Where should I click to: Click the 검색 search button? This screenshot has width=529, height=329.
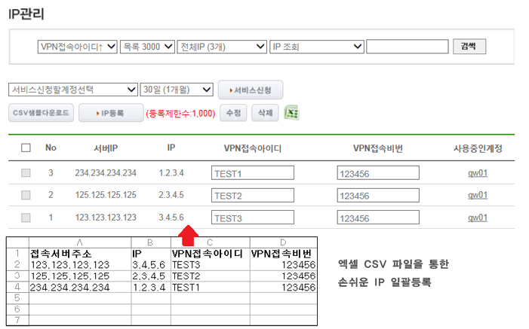469,47
